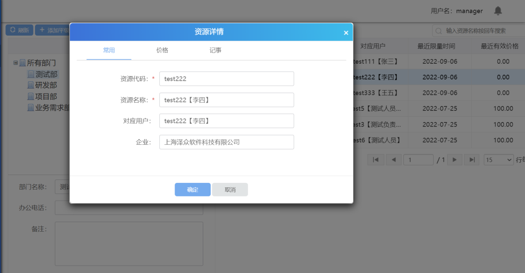Collapse the 所有部门 tree node
525x273 pixels.
pyautogui.click(x=16, y=63)
